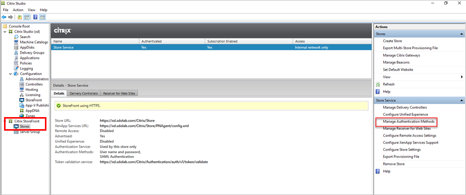Select the Zones globe icon
466x195 pixels.
pyautogui.click(x=22, y=116)
